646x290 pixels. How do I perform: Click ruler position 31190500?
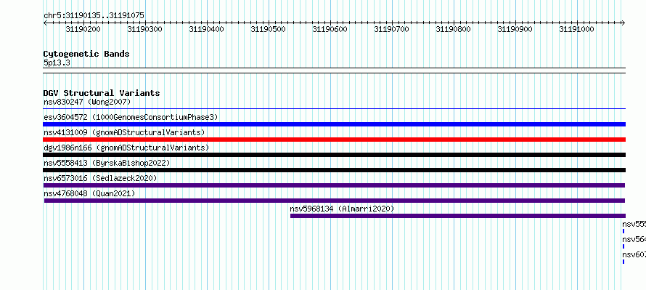(x=269, y=29)
